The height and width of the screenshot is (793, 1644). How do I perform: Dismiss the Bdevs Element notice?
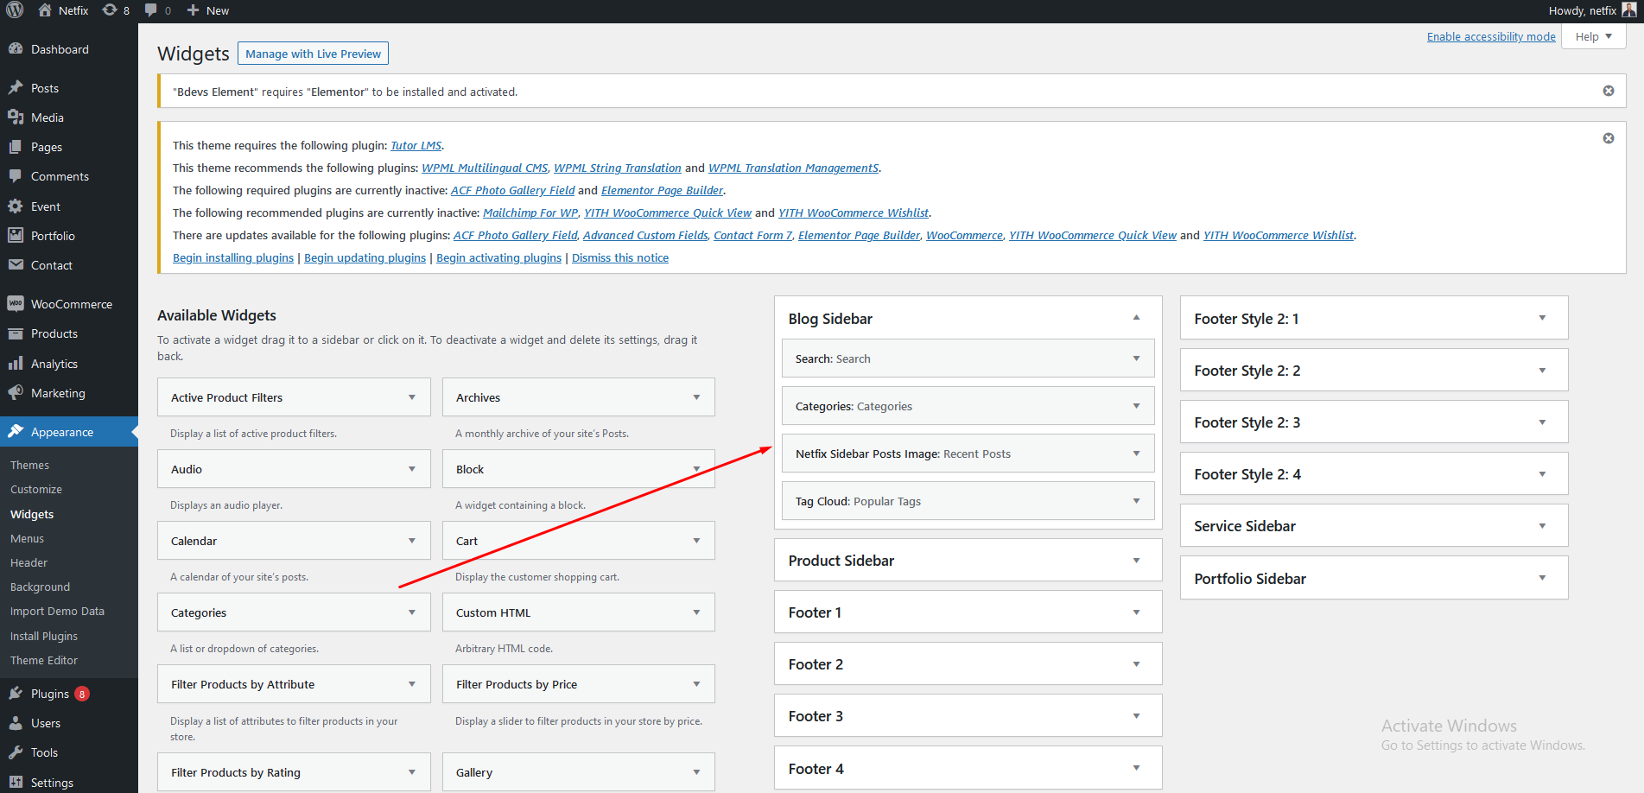click(x=1609, y=91)
